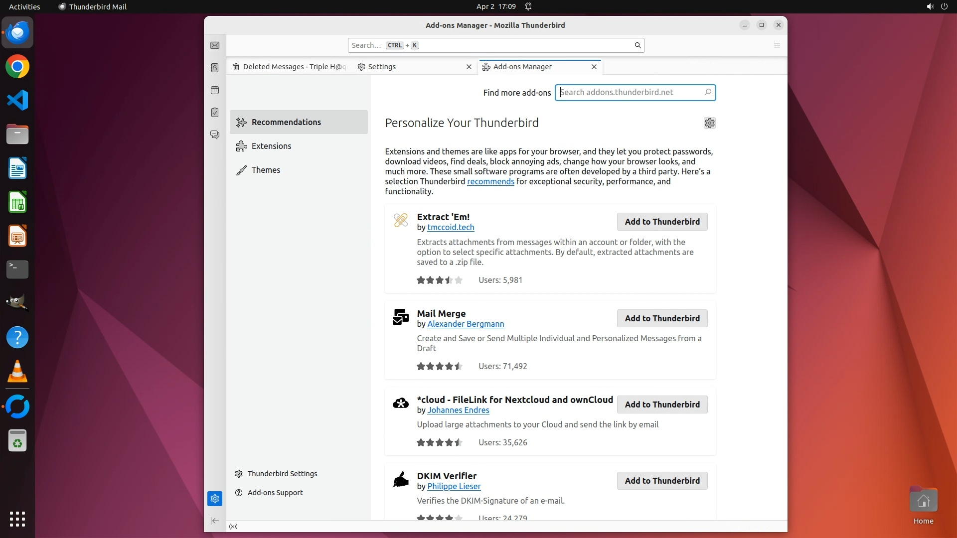Launch Google Chrome from the dock
The height and width of the screenshot is (538, 957).
(x=17, y=67)
